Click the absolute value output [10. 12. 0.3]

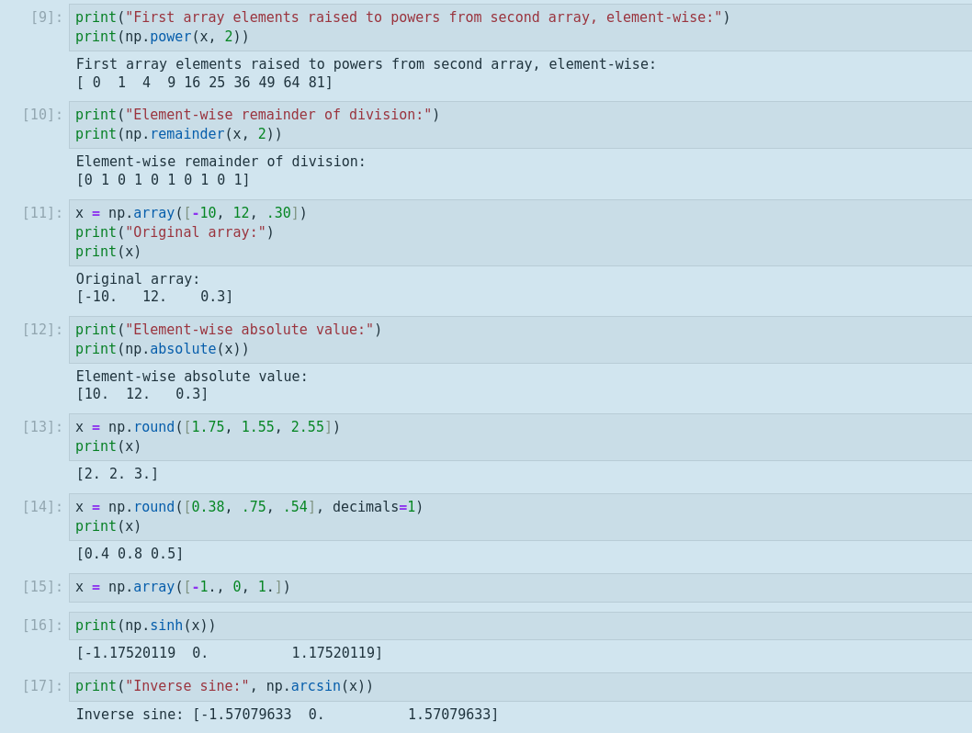tap(142, 394)
